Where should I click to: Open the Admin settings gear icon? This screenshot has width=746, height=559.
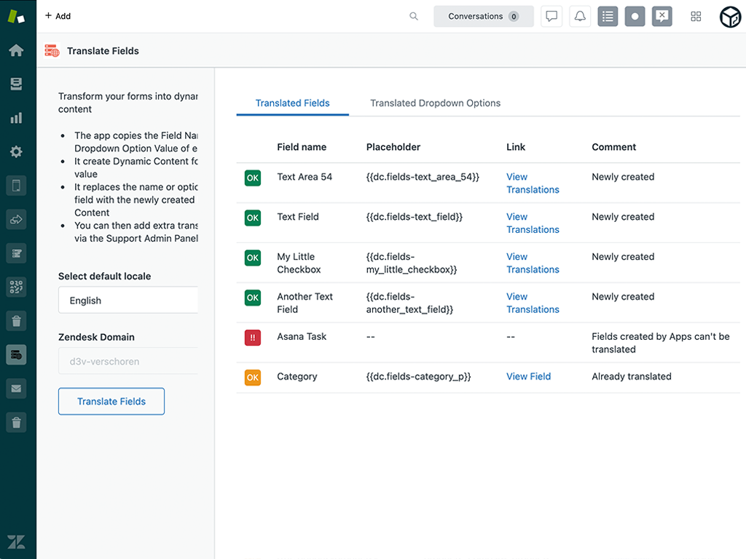click(16, 151)
